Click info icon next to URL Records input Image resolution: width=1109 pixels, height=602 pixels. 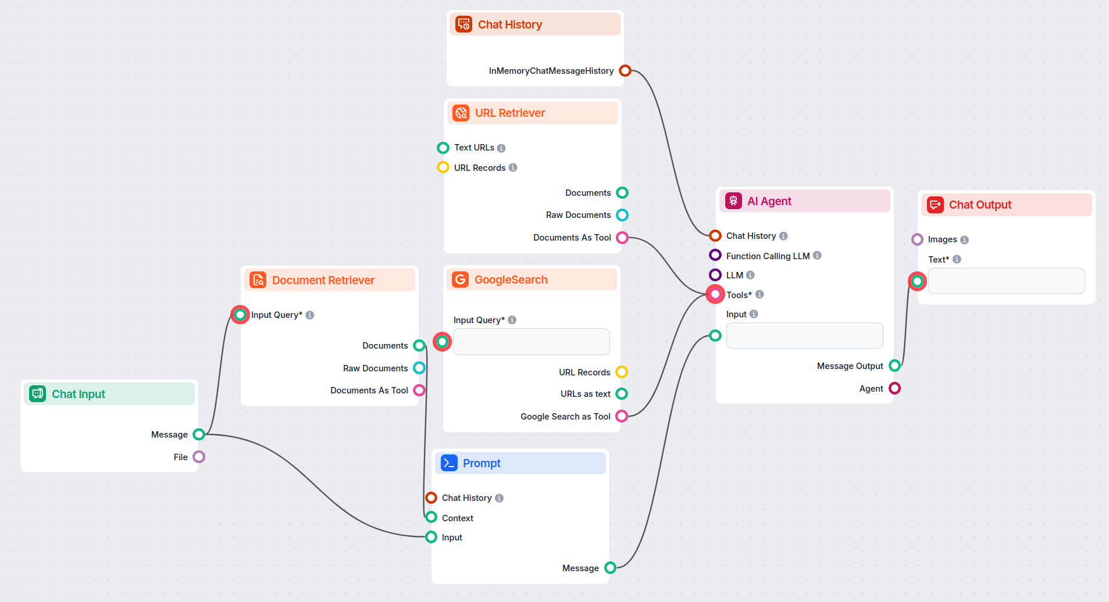(513, 167)
